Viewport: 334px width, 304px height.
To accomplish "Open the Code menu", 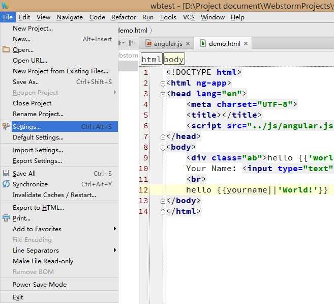I will (x=97, y=17).
